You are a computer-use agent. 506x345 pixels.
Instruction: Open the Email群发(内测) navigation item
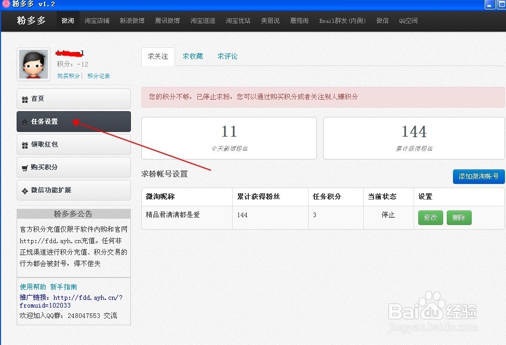click(x=342, y=21)
